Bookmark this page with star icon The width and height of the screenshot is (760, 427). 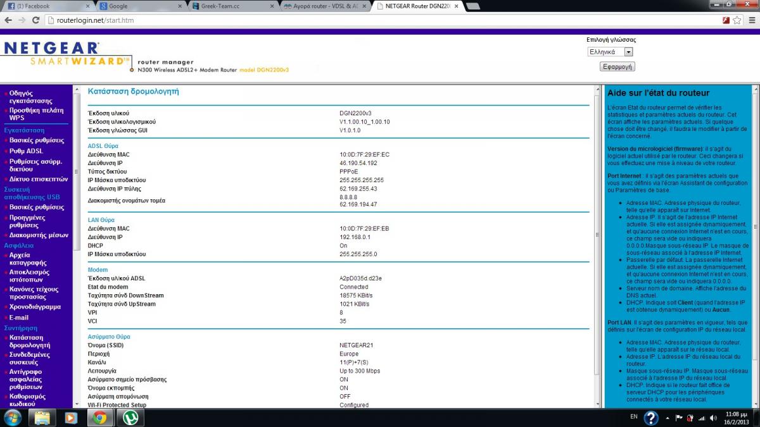[x=737, y=20]
